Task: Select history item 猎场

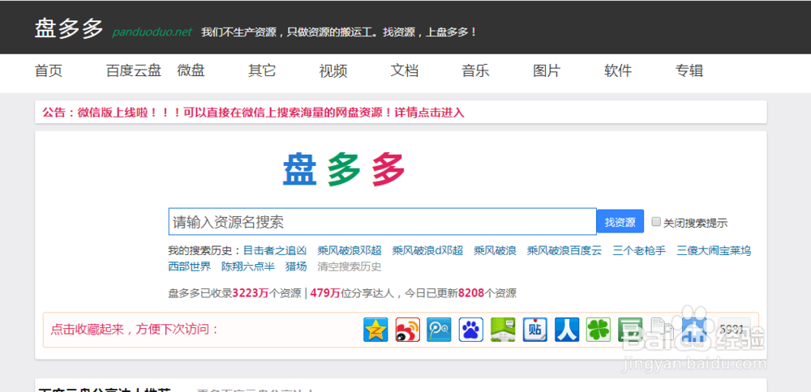Action: coord(296,266)
